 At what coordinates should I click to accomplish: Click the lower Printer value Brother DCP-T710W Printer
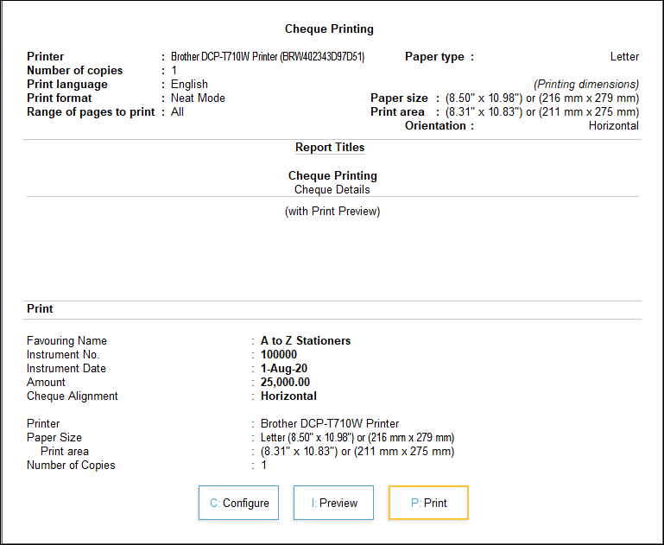coord(330,423)
